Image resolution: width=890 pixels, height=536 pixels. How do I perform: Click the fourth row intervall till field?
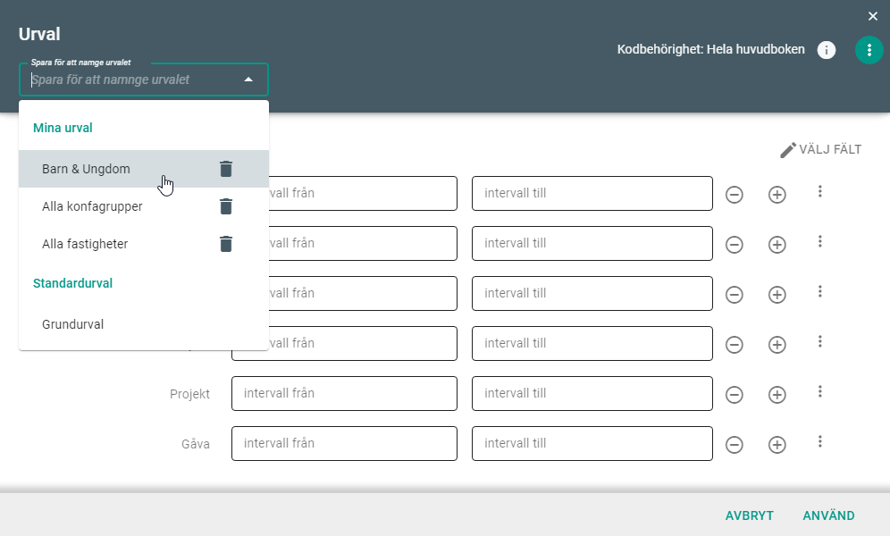pyautogui.click(x=592, y=343)
